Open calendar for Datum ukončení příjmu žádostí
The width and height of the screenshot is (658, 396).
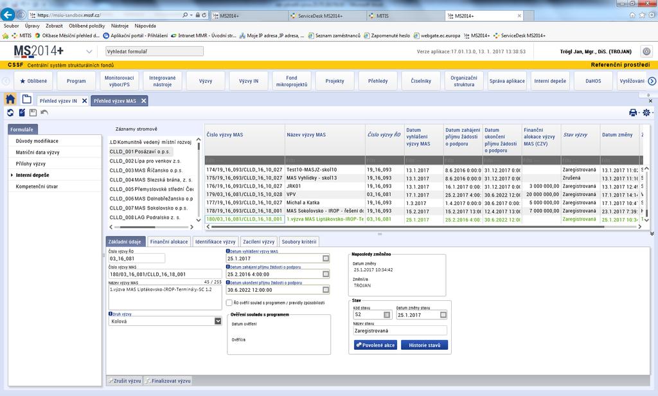pyautogui.click(x=326, y=290)
